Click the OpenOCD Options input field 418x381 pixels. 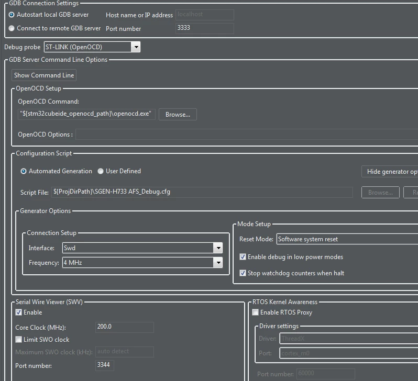pyautogui.click(x=247, y=135)
